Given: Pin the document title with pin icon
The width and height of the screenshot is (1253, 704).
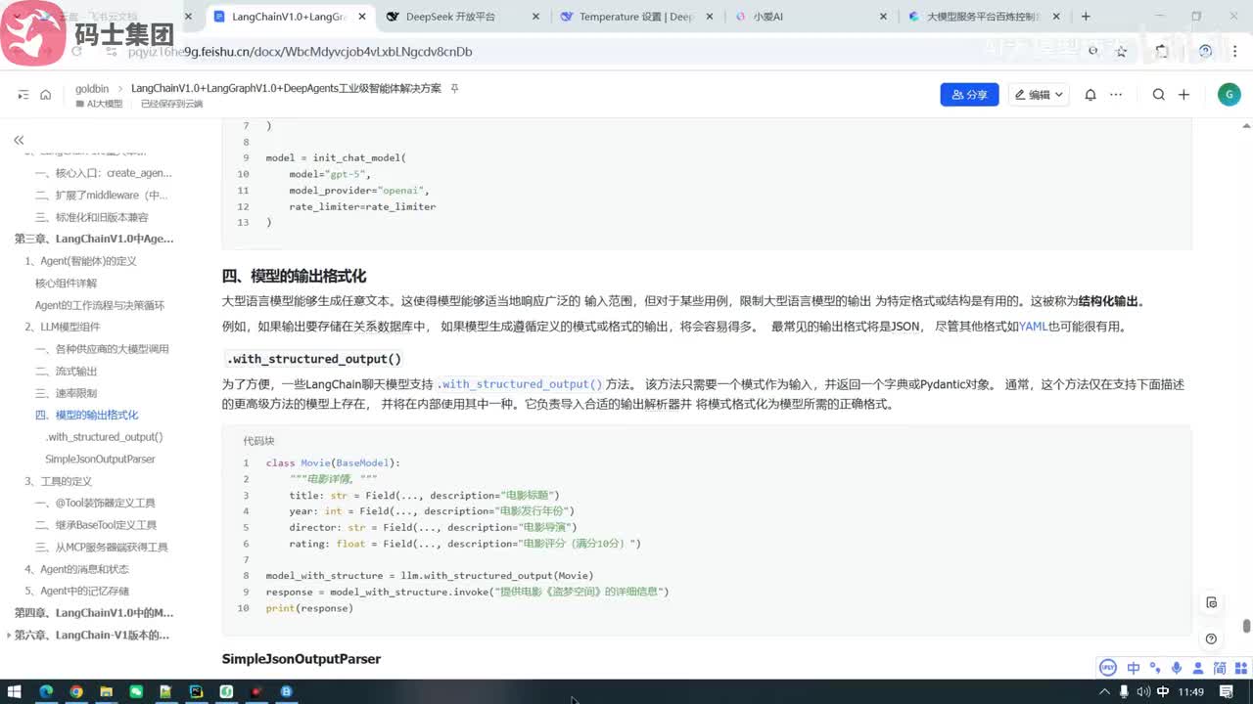Looking at the screenshot, I should tap(454, 88).
